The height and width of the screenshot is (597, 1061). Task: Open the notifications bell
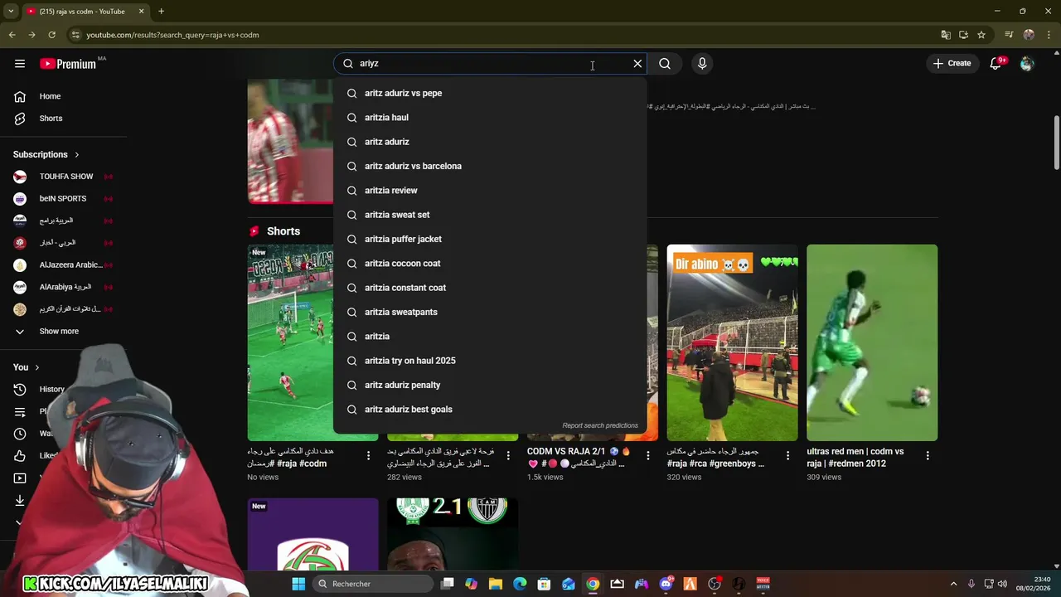click(996, 63)
